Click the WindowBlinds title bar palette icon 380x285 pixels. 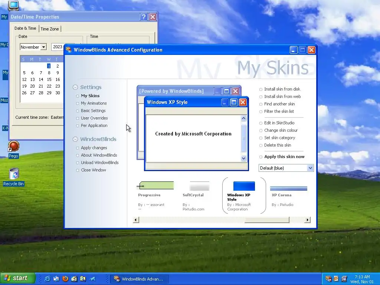[x=69, y=50]
